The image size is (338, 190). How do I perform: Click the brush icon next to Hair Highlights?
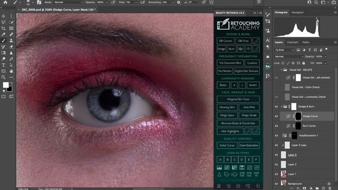coord(248,131)
